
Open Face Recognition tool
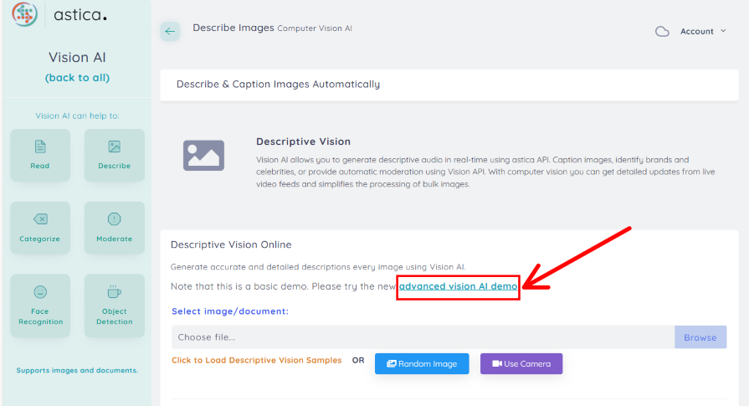[x=40, y=306]
